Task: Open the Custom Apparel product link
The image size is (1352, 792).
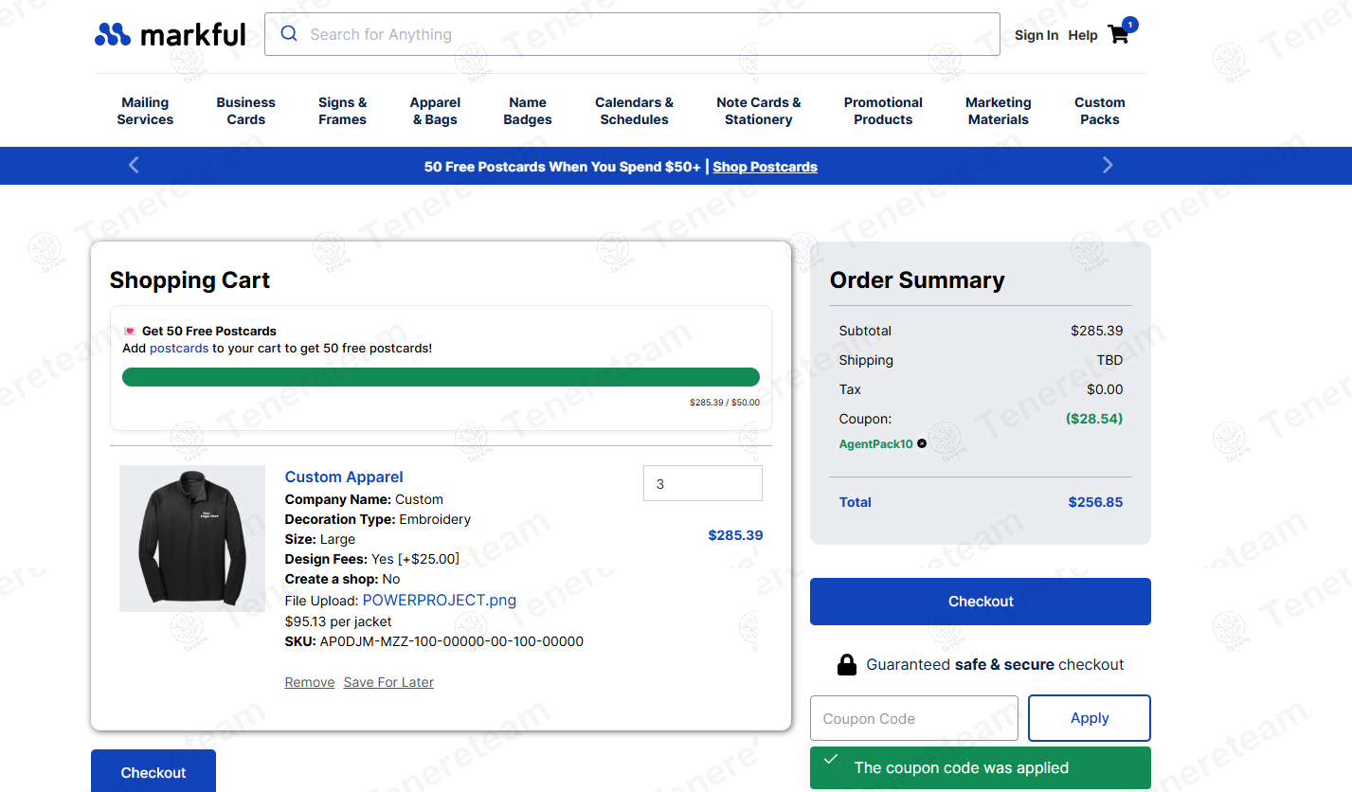Action: tap(344, 477)
